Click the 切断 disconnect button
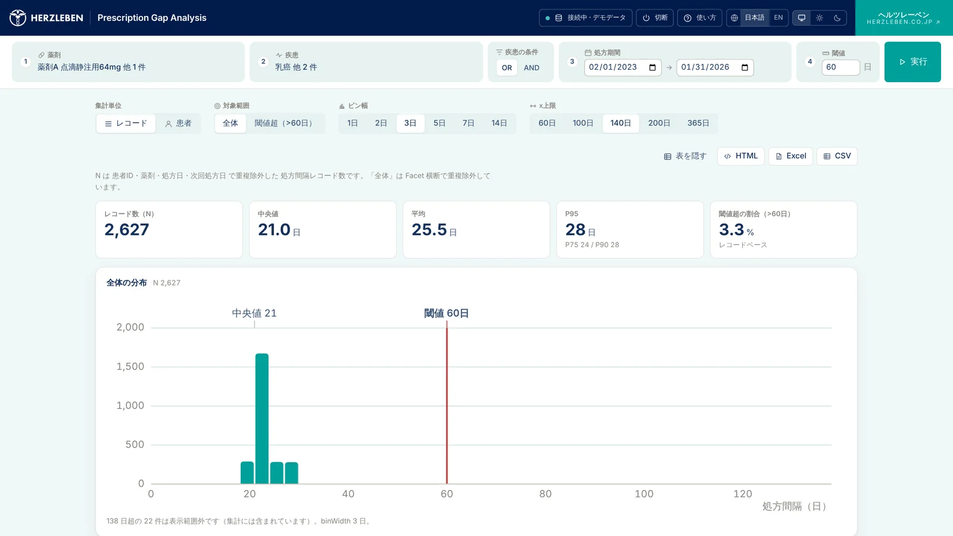Screen dimensions: 953x536 (655, 18)
